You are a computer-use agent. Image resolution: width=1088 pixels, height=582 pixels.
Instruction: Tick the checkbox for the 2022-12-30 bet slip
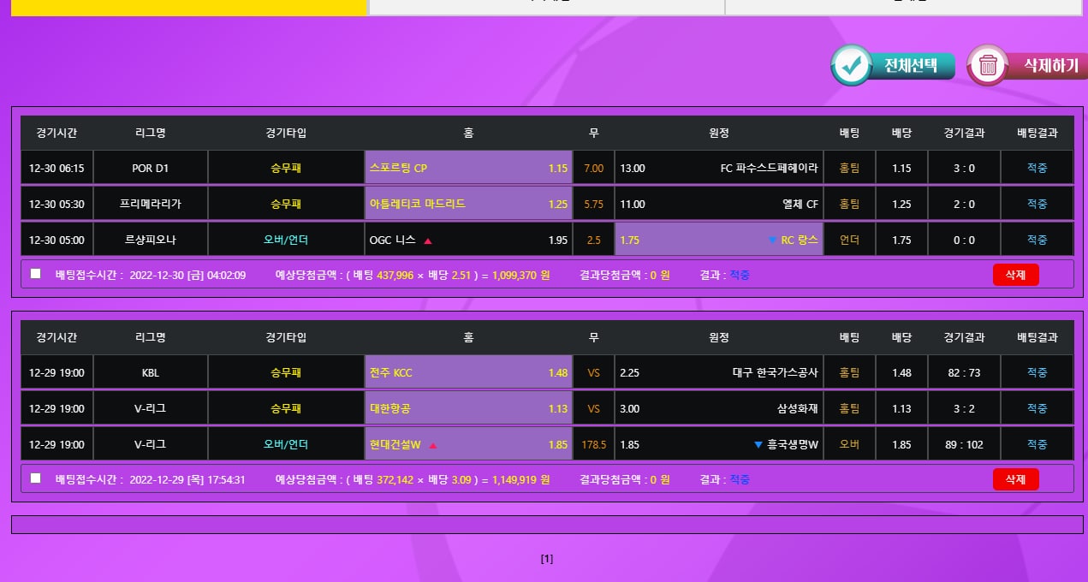(x=35, y=274)
